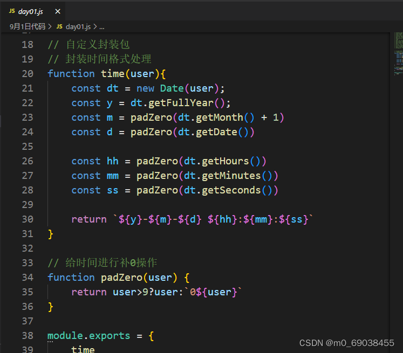Click the comment 自定义封装包 on line 18

coord(97,45)
